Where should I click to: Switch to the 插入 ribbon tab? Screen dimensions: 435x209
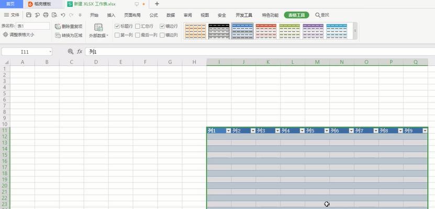pyautogui.click(x=111, y=15)
